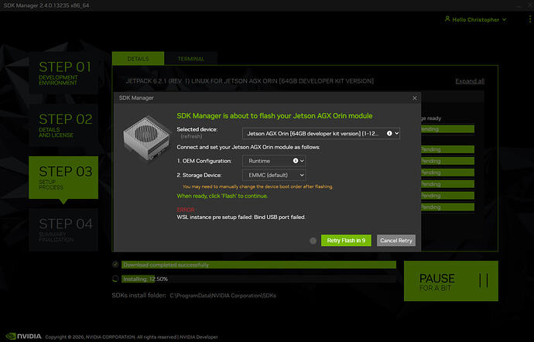Open the Hello Christopher account menu
Image resolution: width=534 pixels, height=342 pixels.
tap(475, 20)
